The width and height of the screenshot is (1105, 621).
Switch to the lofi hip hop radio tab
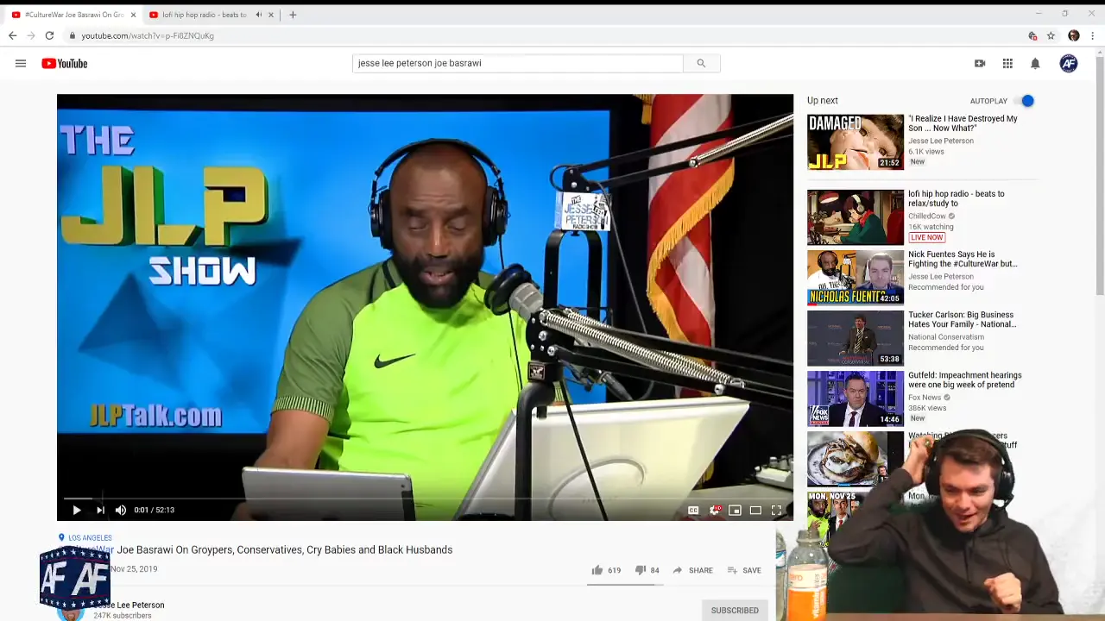(x=204, y=15)
